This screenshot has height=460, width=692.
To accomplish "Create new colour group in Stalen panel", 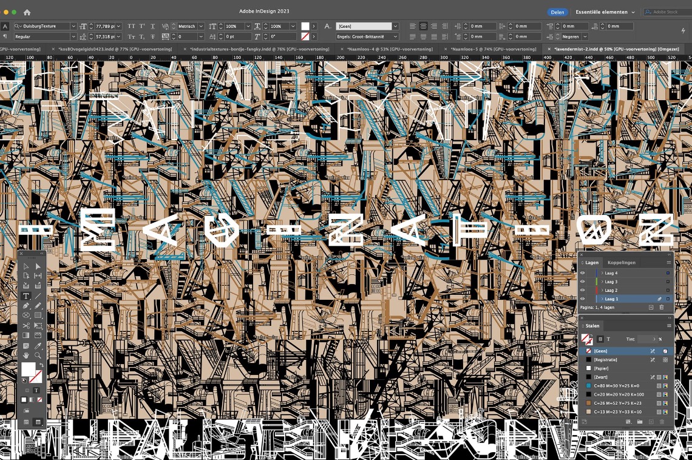I will pyautogui.click(x=639, y=422).
